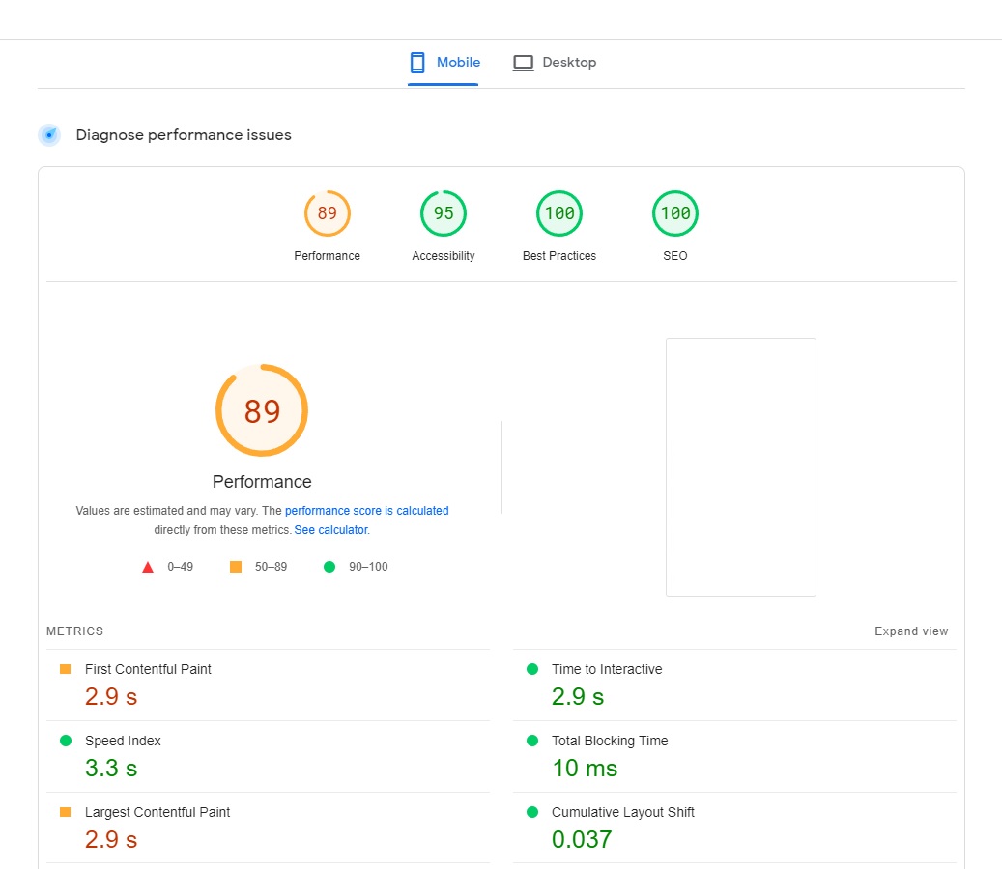
Task: Switch to the Desktop tab
Action: [555, 63]
